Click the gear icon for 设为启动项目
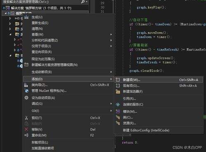The image size is (206, 152). click(26, 98)
